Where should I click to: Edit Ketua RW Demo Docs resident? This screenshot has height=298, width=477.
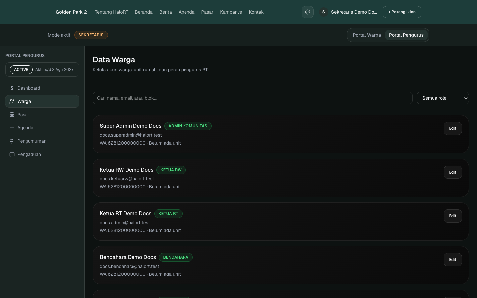tap(452, 172)
